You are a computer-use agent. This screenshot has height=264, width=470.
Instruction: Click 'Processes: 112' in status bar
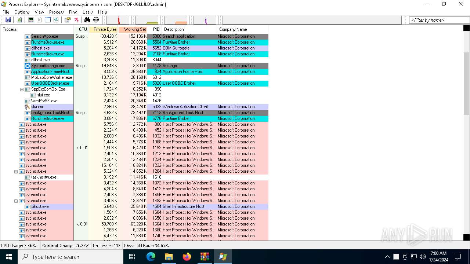point(106,246)
